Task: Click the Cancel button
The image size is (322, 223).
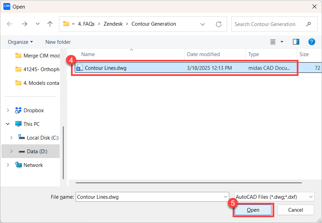Action: pyautogui.click(x=295, y=210)
